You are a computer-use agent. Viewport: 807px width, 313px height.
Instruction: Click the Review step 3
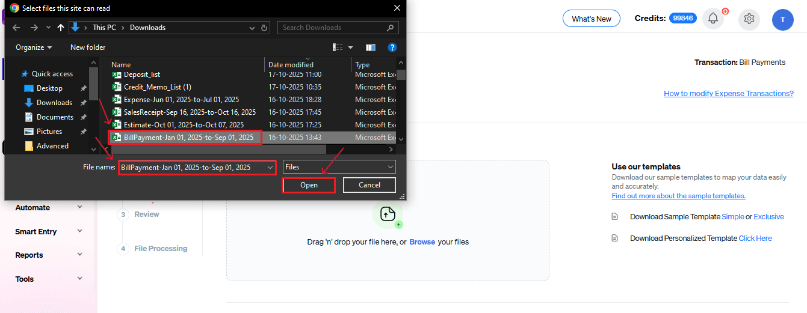[138, 214]
